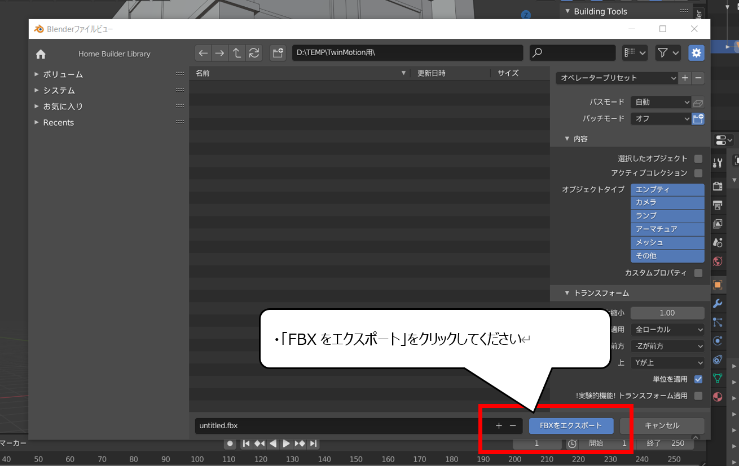Toggle メッシュ object type
This screenshot has width=739, height=466.
667,243
